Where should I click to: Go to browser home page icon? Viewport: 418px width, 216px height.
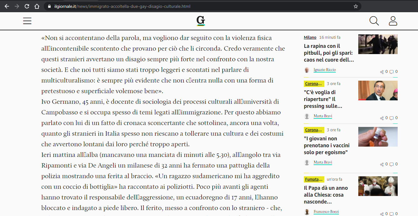pos(37,6)
